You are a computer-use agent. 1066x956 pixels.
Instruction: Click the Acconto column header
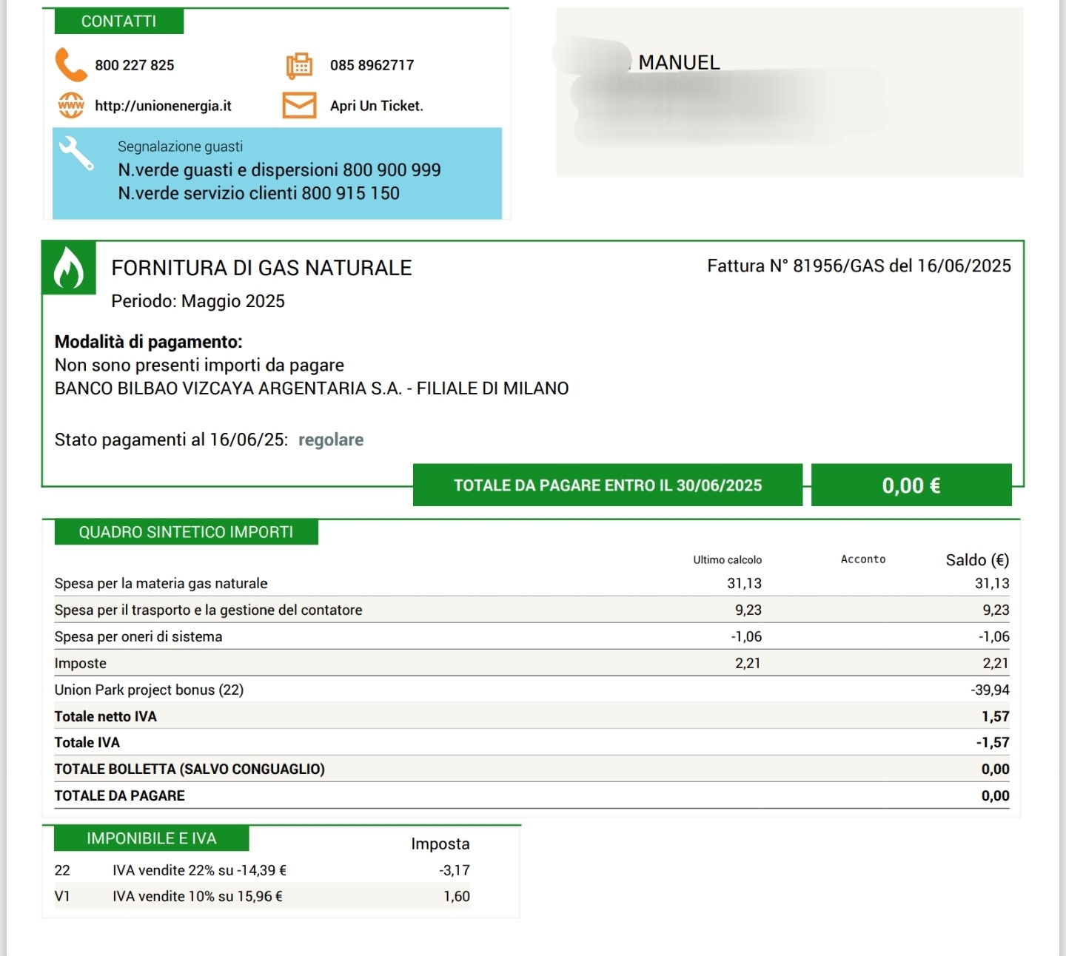click(863, 559)
